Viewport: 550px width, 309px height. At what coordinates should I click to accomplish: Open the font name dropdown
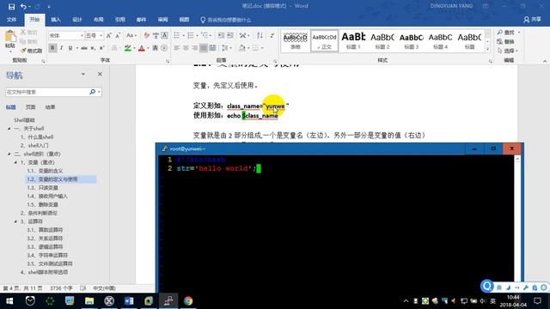(x=82, y=36)
